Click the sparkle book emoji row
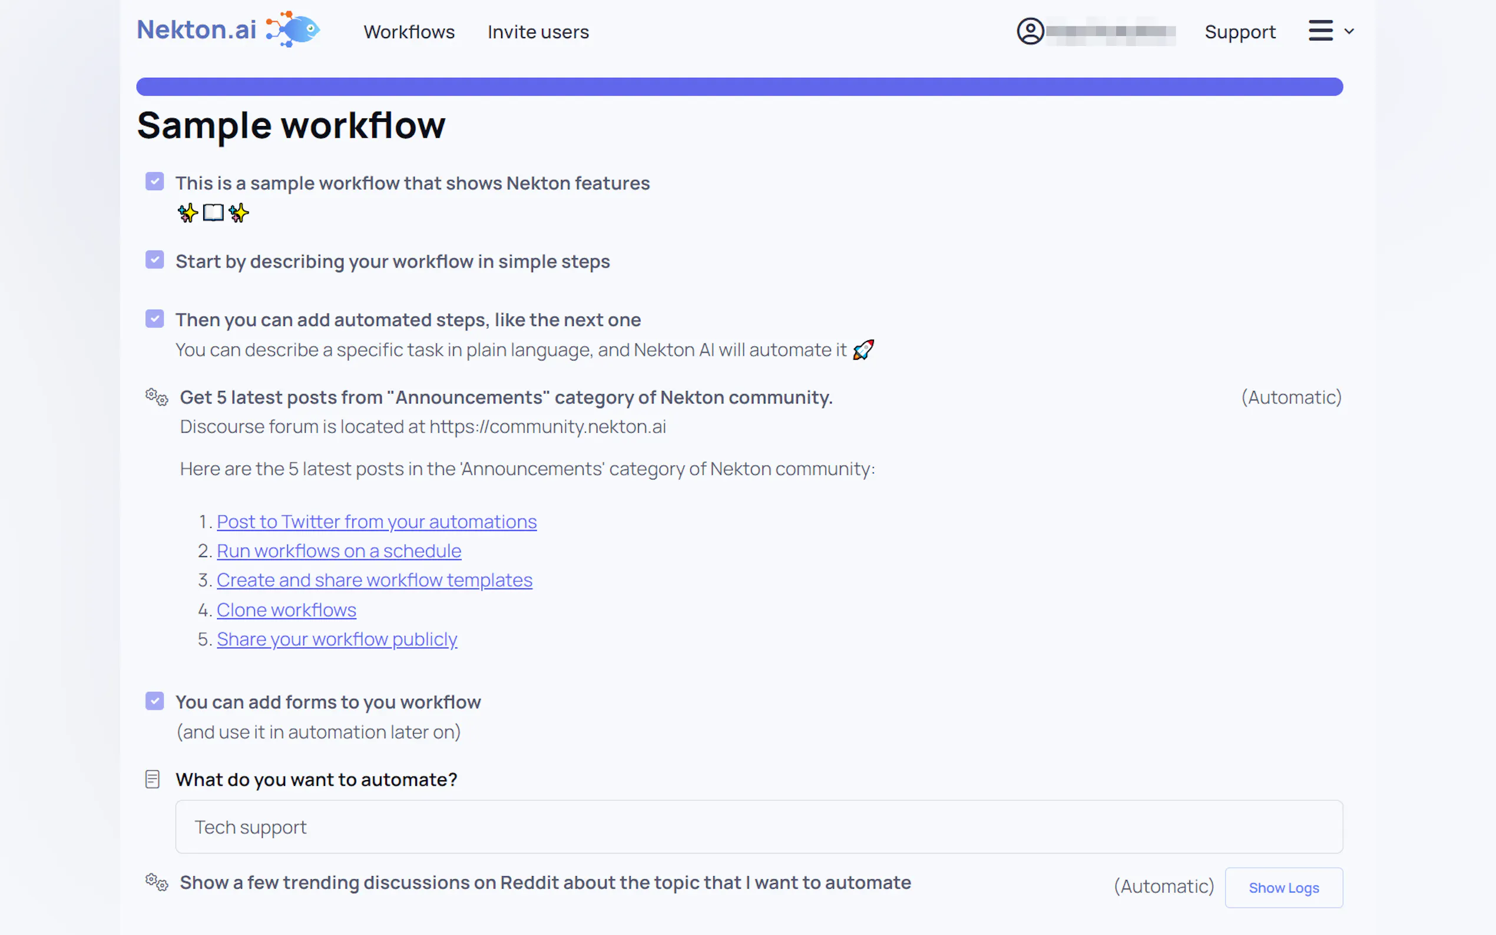 point(213,213)
